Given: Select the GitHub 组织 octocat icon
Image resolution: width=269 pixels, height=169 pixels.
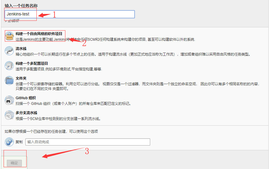Looking at the screenshot, I should click(x=9, y=100).
